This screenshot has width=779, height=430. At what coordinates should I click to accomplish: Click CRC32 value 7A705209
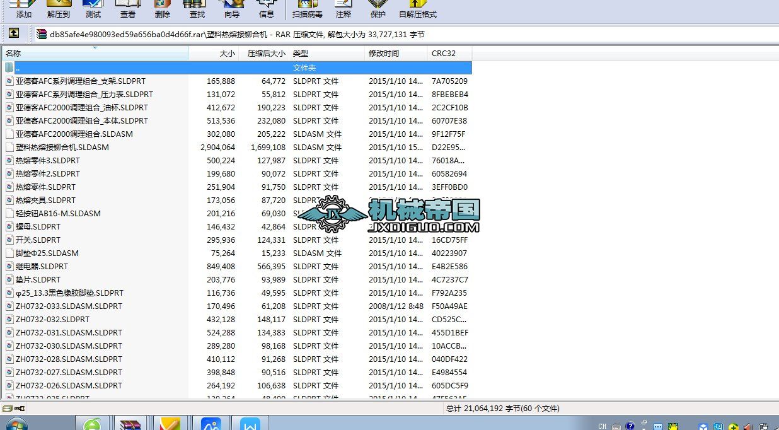point(449,81)
